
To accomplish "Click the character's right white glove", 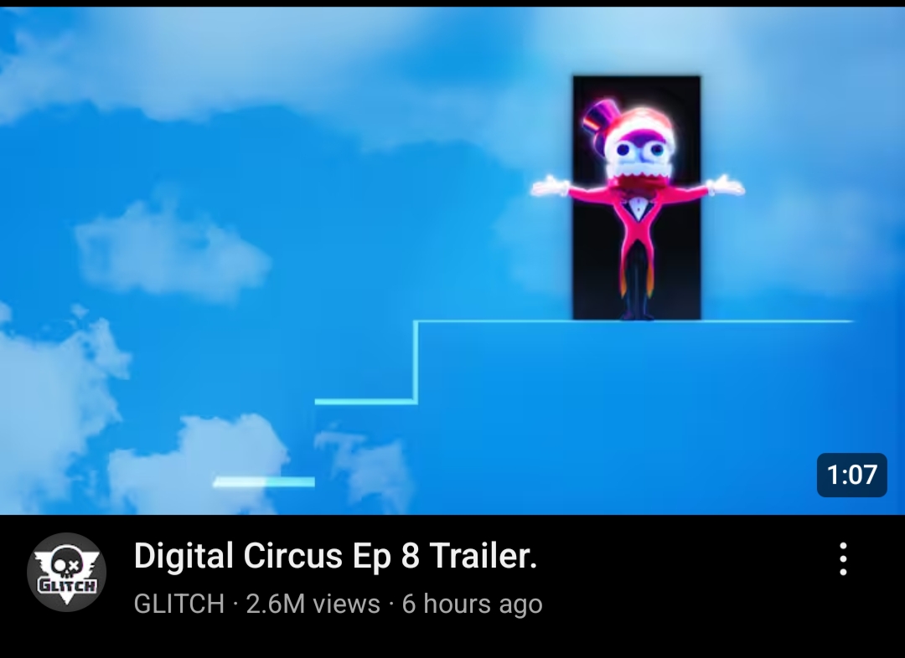I will tap(726, 187).
